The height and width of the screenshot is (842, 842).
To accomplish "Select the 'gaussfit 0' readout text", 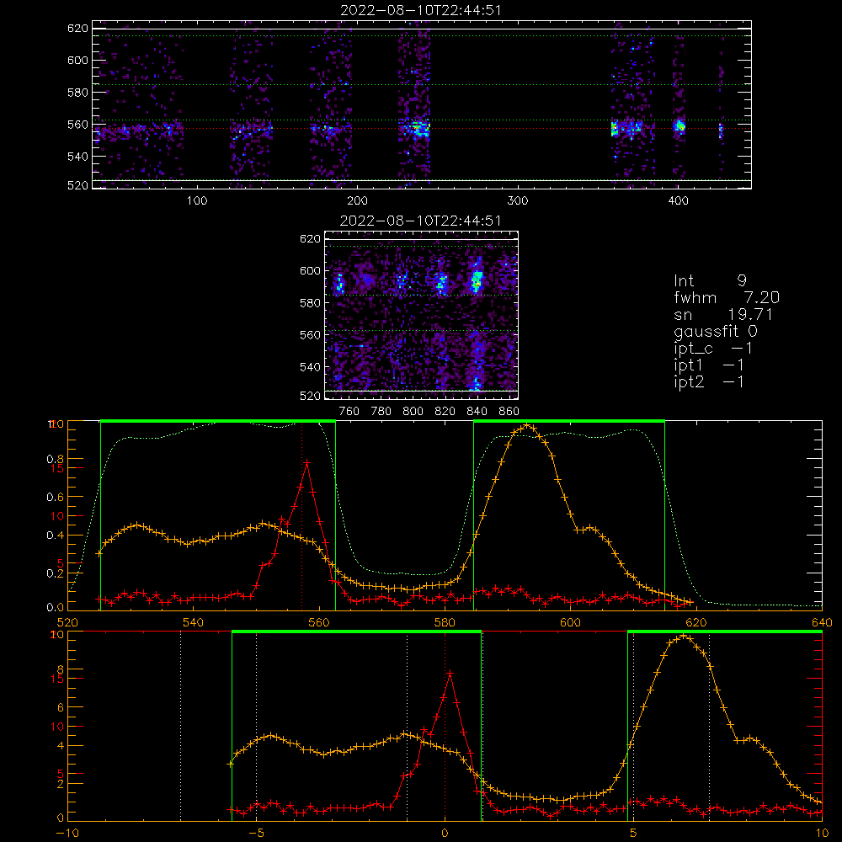I will pos(716,331).
